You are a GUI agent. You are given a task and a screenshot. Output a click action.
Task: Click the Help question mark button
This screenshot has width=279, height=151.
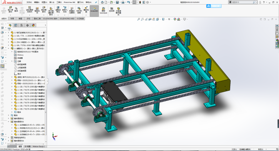[264, 2]
